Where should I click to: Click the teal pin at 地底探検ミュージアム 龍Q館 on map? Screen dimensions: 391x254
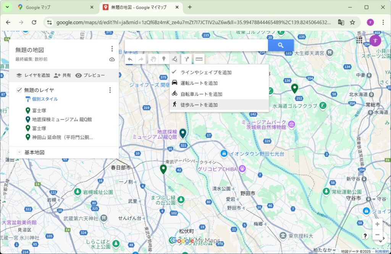pyautogui.click(x=183, y=134)
